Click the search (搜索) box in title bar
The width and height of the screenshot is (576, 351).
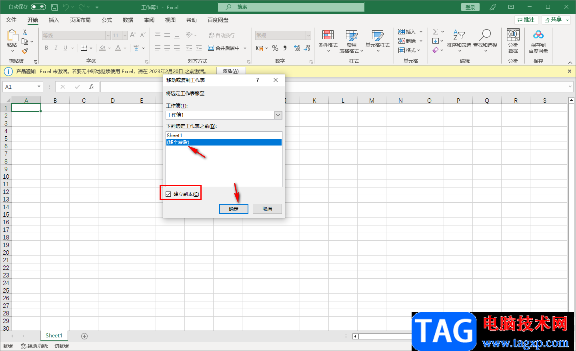click(291, 7)
